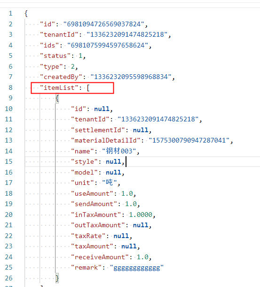Click the createdBy value string
260x287 pixels.
point(131,77)
